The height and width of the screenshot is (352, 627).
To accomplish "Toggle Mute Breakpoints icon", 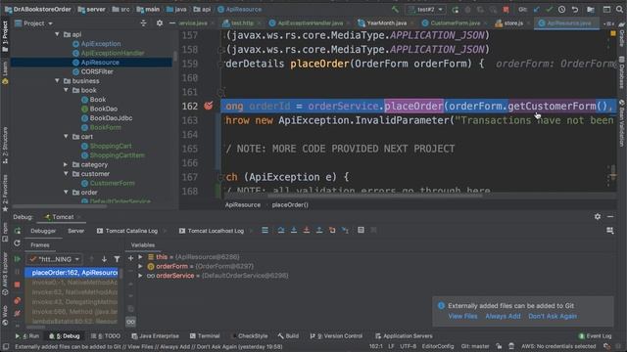I will [x=18, y=313].
